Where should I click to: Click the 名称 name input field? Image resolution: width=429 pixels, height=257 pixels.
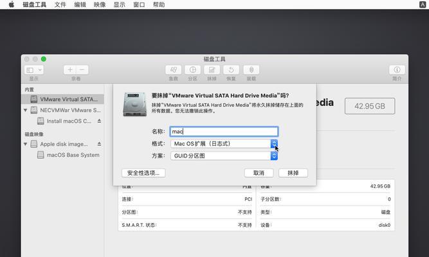pyautogui.click(x=224, y=132)
